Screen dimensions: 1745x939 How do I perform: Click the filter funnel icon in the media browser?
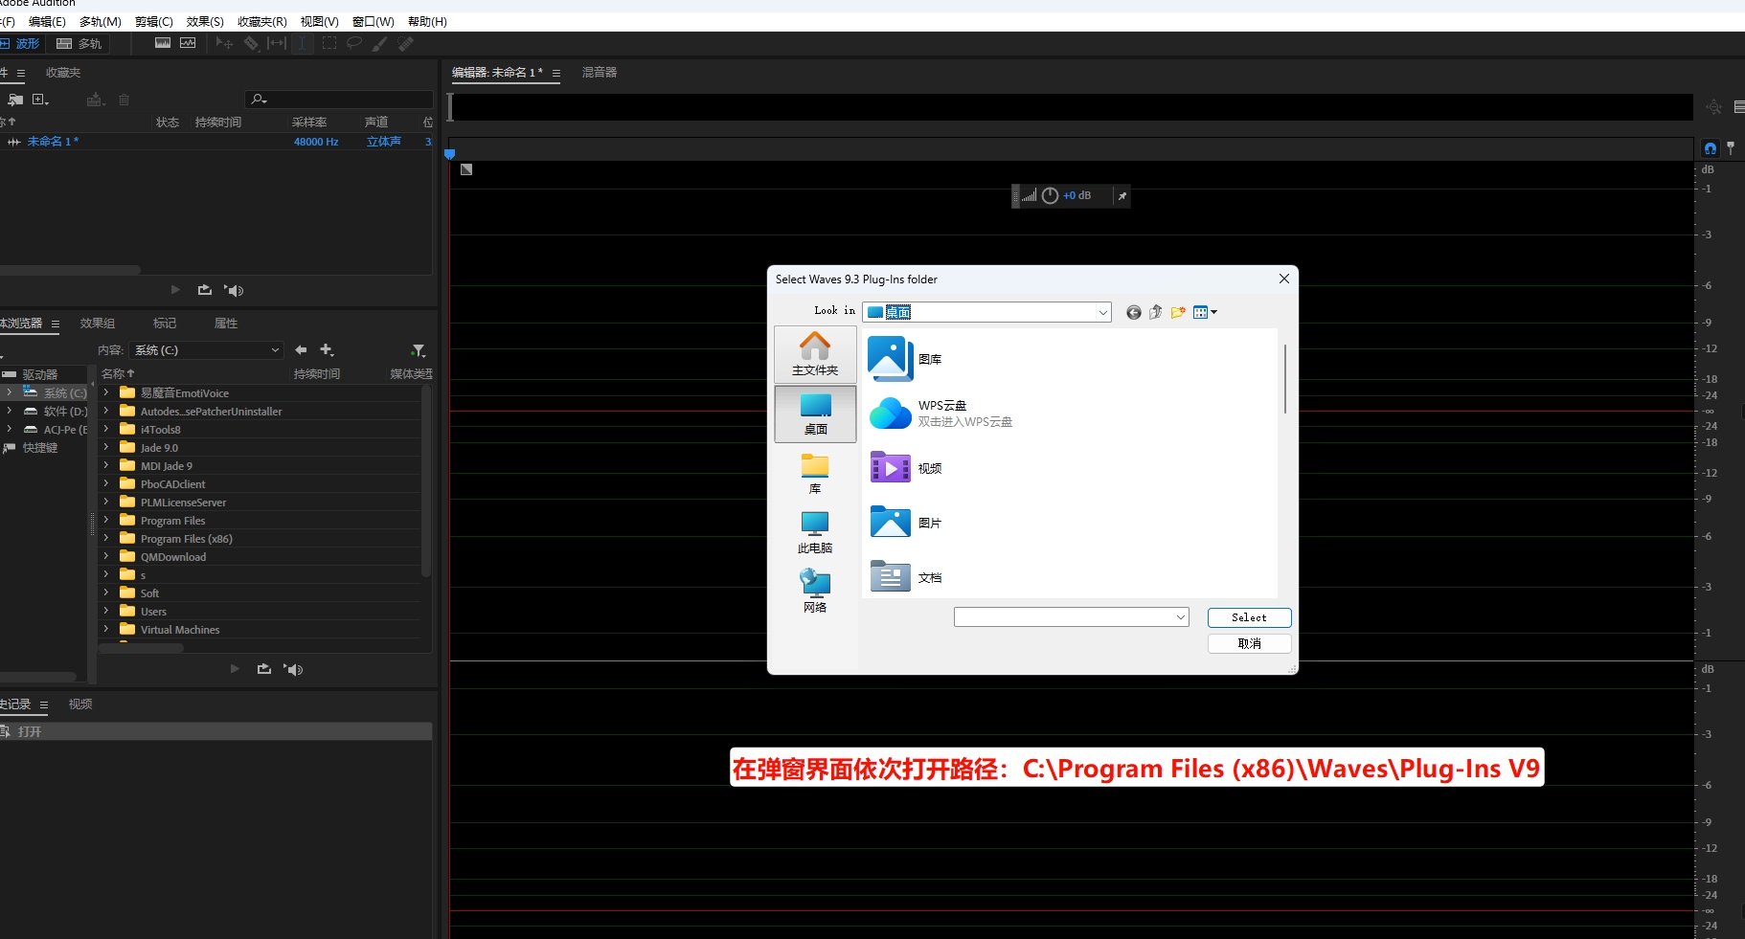coord(418,350)
